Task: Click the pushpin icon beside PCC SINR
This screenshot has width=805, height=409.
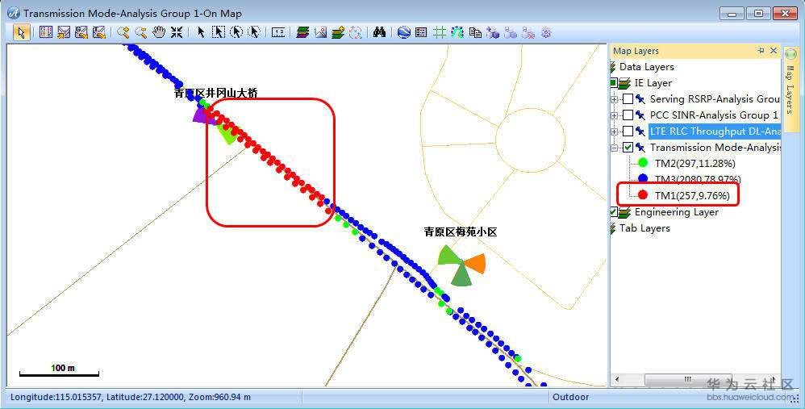Action: click(640, 115)
